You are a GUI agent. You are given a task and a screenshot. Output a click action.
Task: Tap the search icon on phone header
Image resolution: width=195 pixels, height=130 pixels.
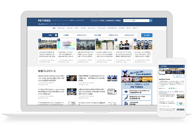183,66
